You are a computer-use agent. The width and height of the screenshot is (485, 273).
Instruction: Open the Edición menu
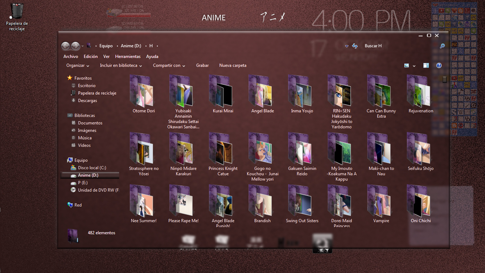[90, 56]
